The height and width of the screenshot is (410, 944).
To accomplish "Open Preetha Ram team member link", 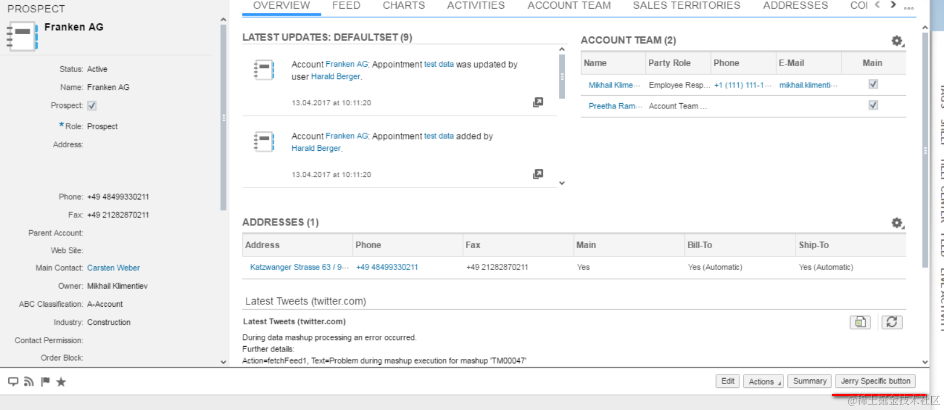I will tap(615, 106).
